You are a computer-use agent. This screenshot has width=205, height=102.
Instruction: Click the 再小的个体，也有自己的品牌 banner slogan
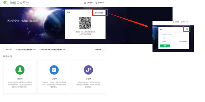[x=22, y=21]
